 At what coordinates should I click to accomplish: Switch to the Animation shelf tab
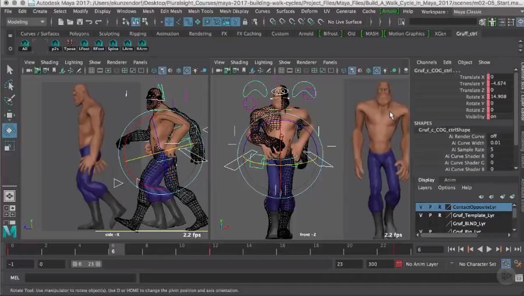pos(168,34)
